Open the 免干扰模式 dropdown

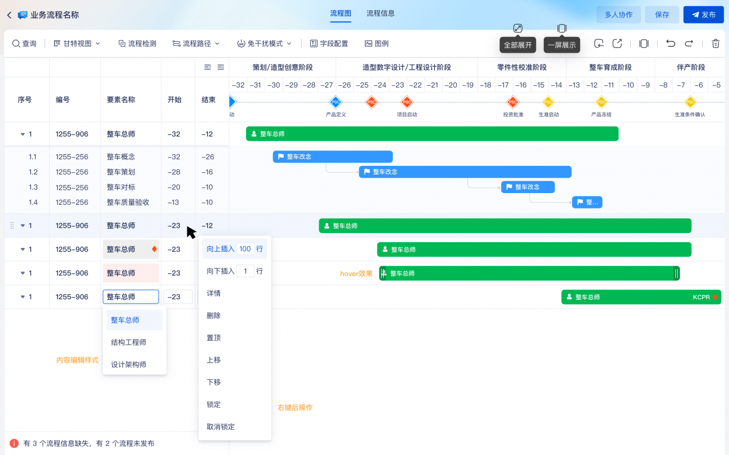(264, 44)
